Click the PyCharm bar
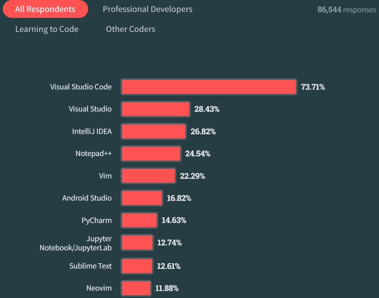The image size is (379, 298). pos(139,220)
